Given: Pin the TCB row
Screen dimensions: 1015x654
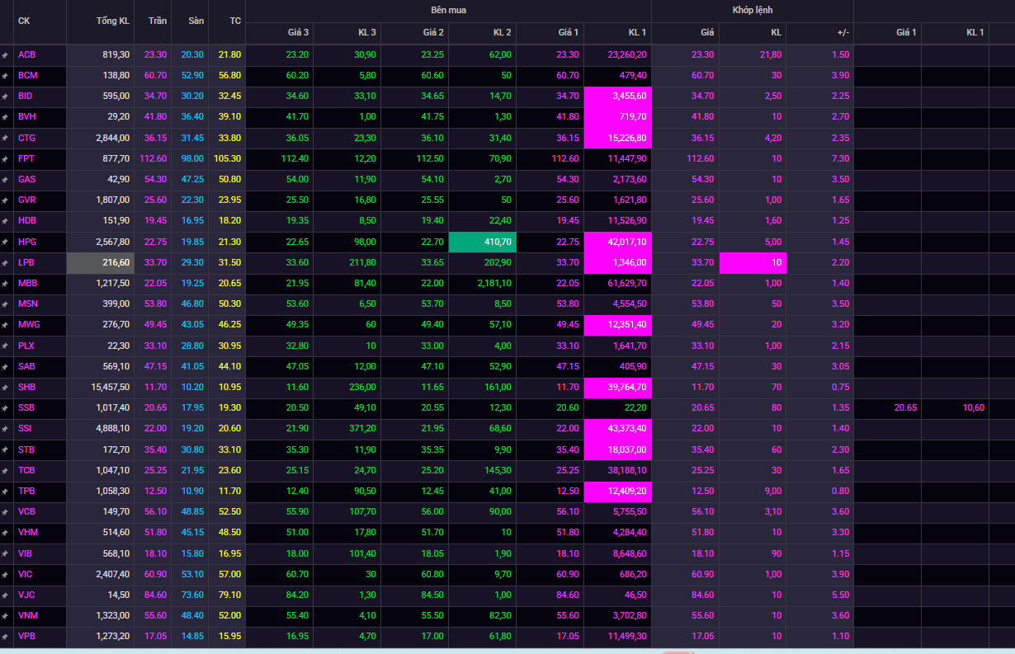Looking at the screenshot, I should click(5, 471).
